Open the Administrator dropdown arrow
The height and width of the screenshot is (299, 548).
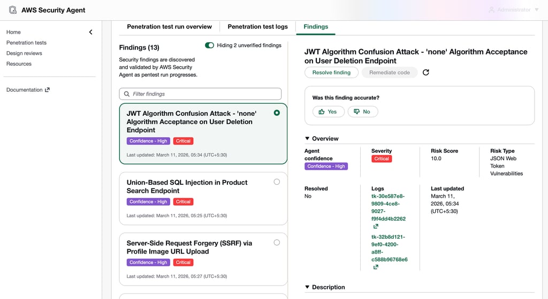(x=537, y=10)
